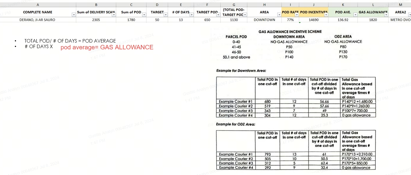Screen dimensions: 411x175
Task: Click the # OF DAYS header cell
Action: click(181, 12)
